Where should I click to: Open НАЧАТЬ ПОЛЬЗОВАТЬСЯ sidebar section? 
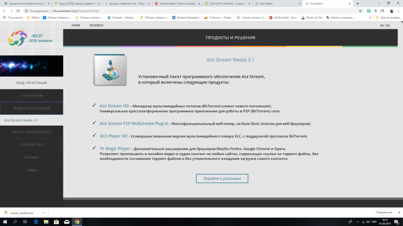tap(31, 132)
